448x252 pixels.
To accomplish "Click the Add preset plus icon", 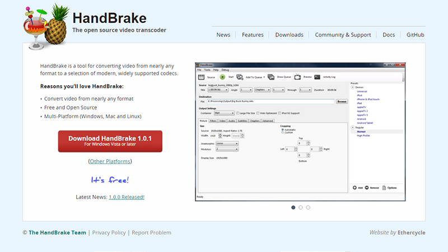I will (354, 188).
